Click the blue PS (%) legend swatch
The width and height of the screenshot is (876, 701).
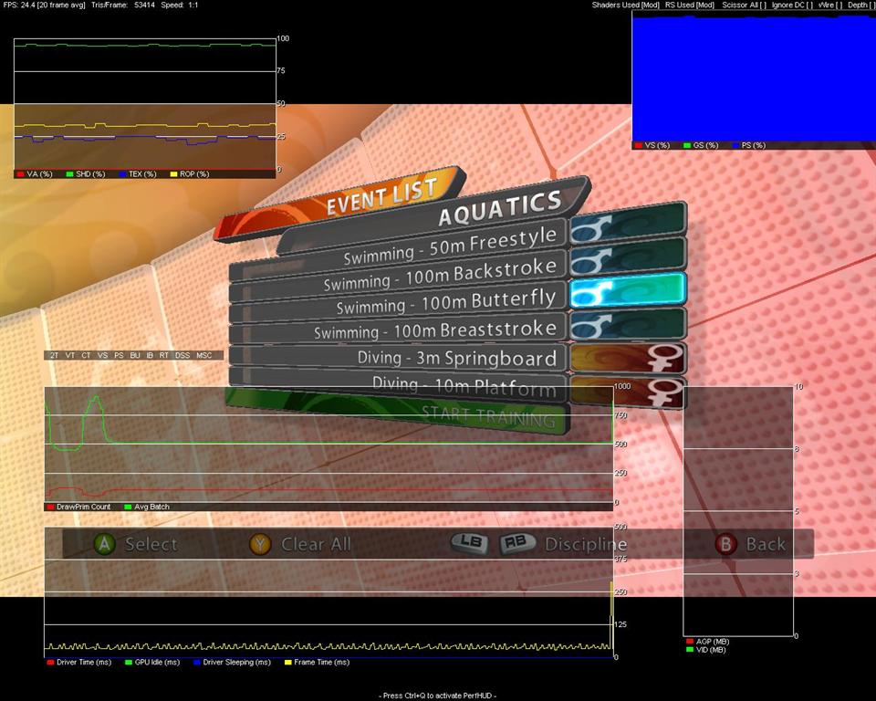tap(735, 145)
